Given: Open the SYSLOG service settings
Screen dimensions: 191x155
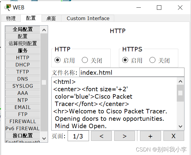Looking at the screenshot, I should tap(23, 86).
